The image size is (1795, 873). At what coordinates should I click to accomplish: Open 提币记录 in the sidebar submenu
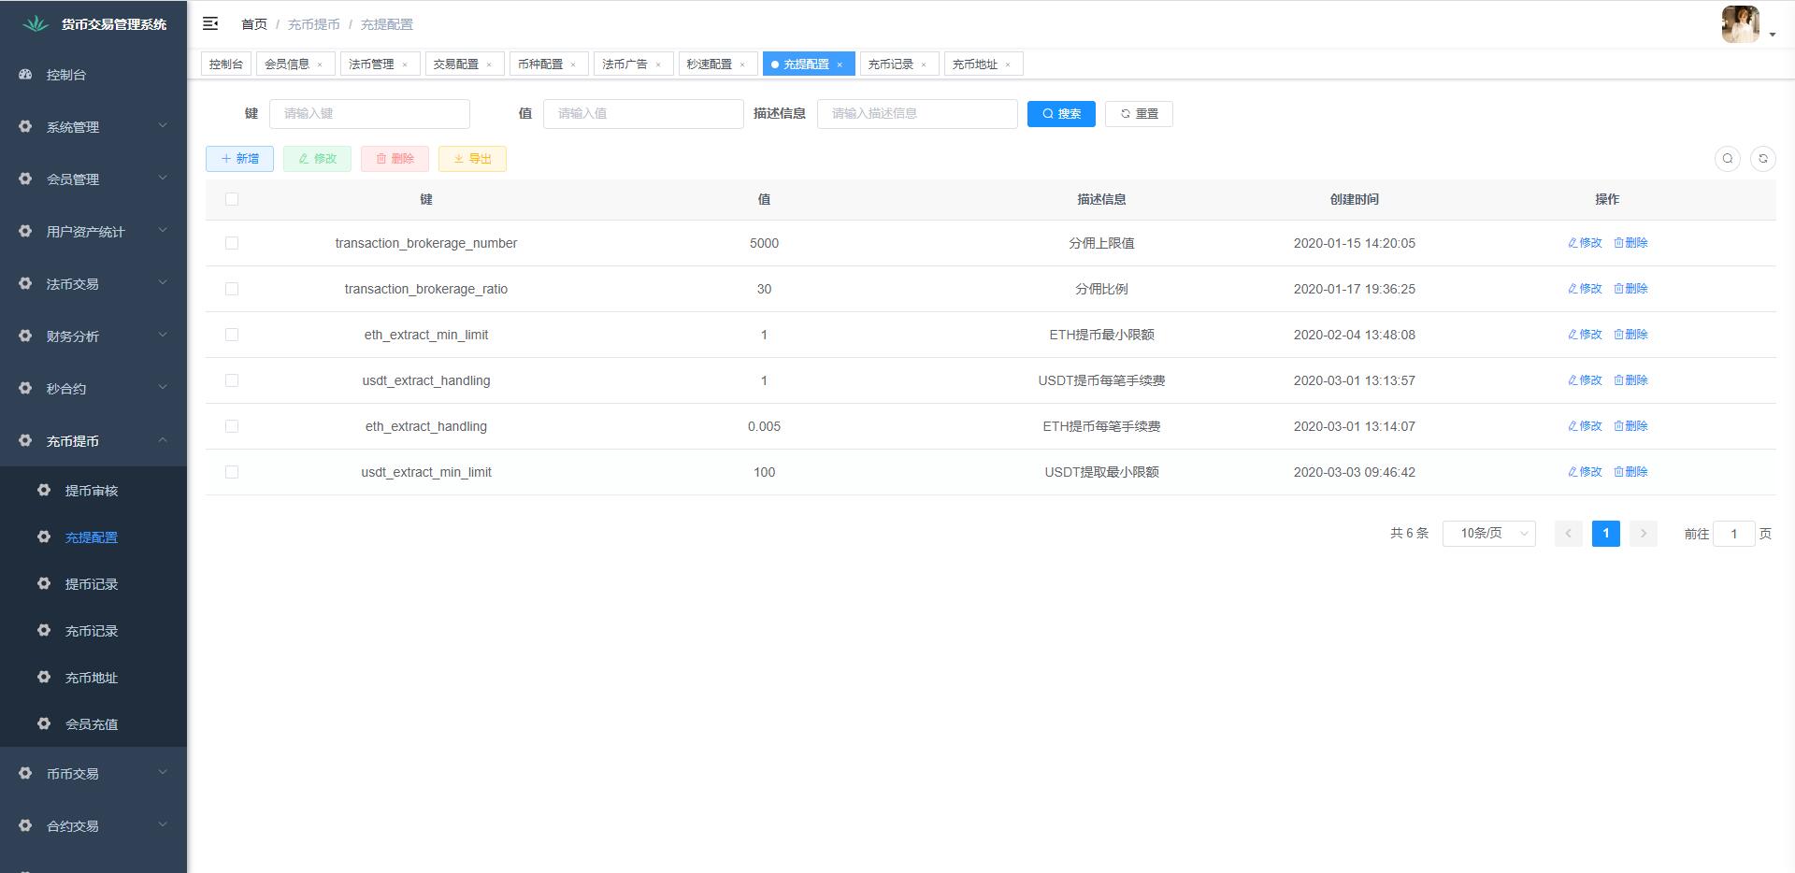(x=92, y=584)
